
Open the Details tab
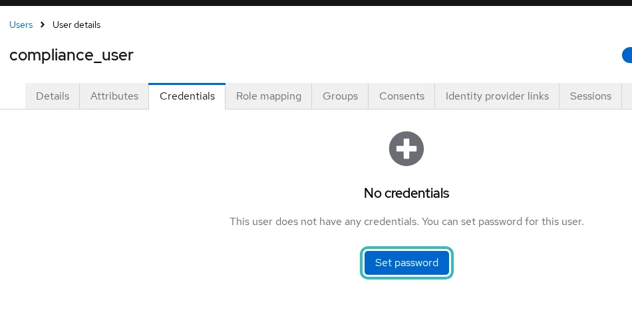[53, 96]
